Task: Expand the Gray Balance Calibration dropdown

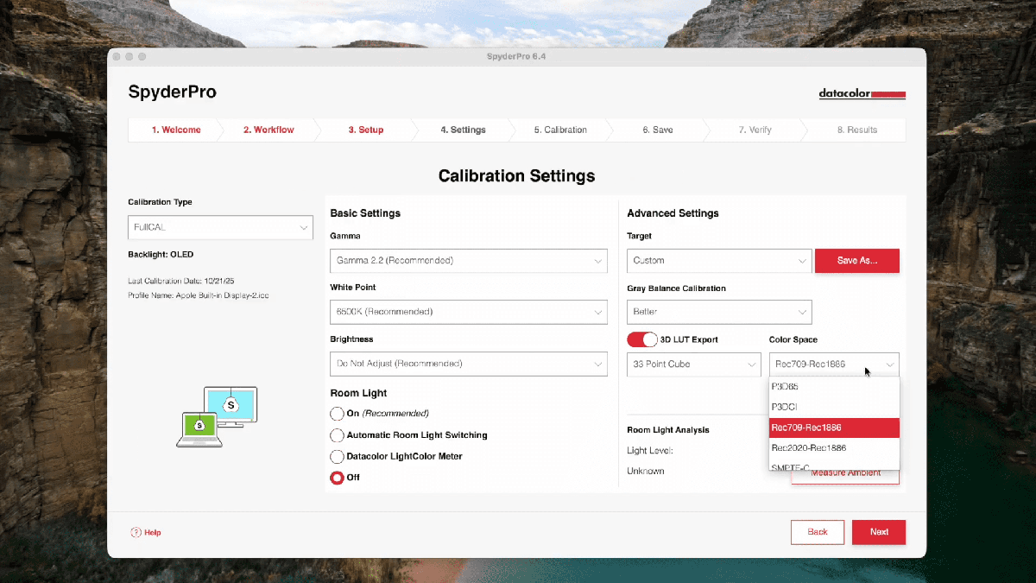Action: pyautogui.click(x=718, y=312)
